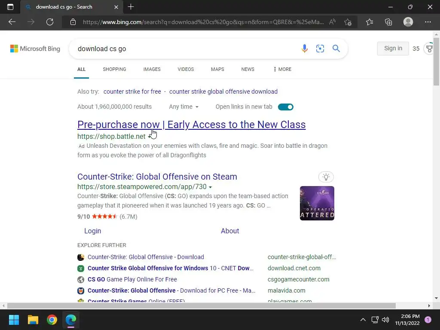Click the Sign in button
The width and height of the screenshot is (440, 330).
[393, 48]
